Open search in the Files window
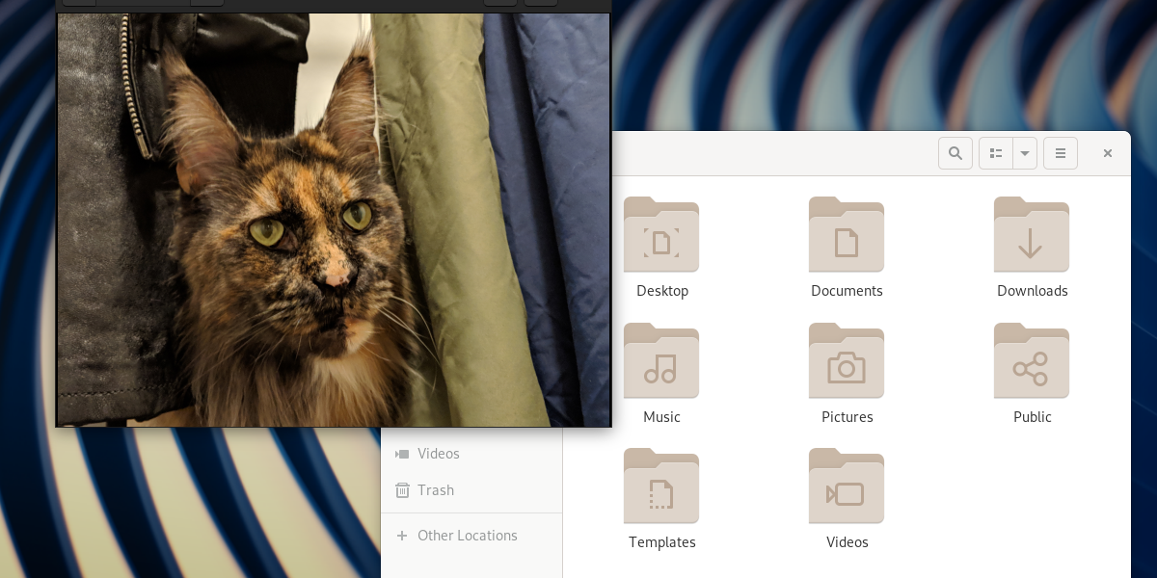 click(x=955, y=153)
